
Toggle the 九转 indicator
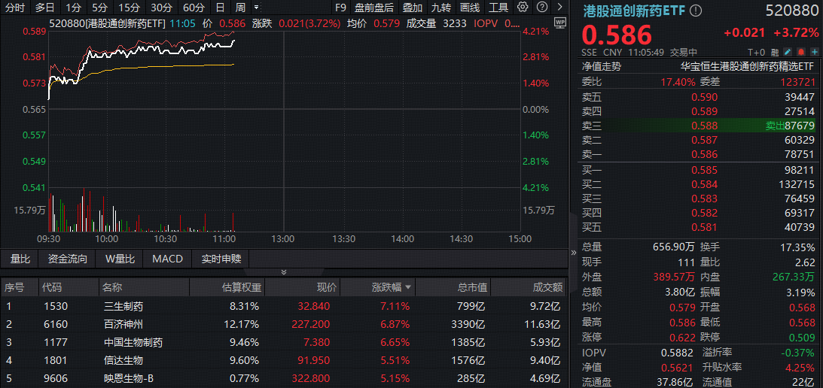point(441,8)
